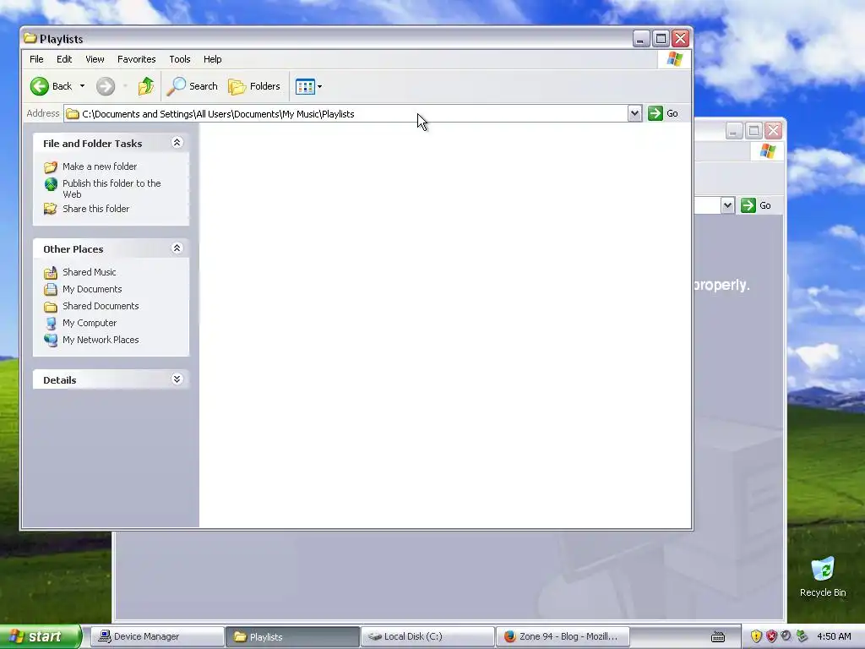Toggle the Folders pane button
865x649 pixels.
coord(254,86)
